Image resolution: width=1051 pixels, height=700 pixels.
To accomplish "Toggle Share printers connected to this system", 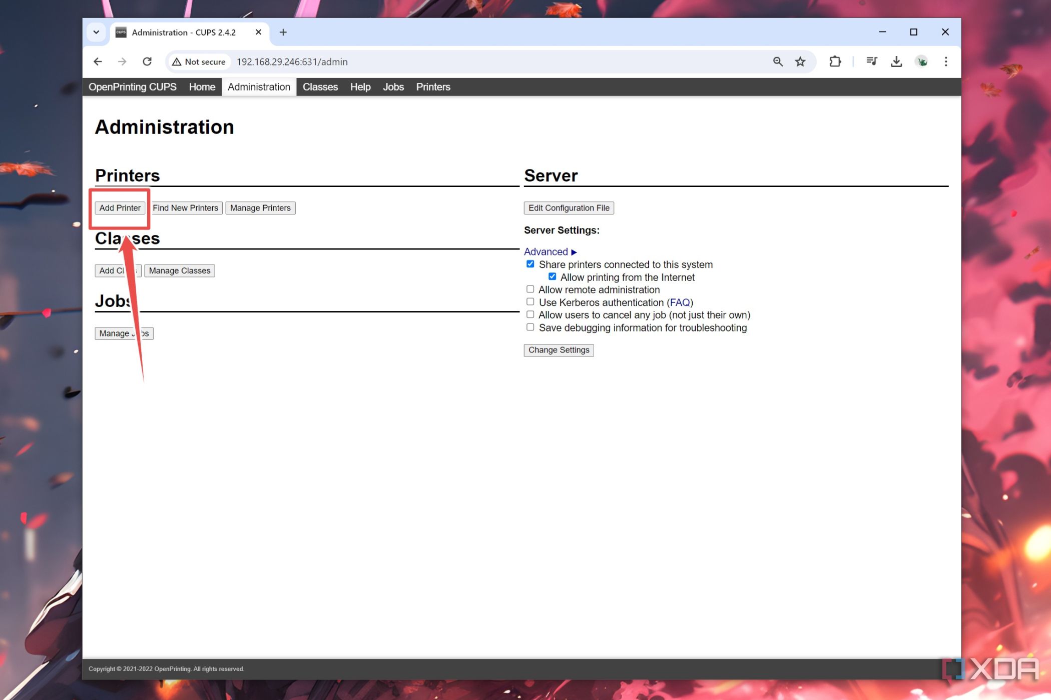I will point(530,263).
